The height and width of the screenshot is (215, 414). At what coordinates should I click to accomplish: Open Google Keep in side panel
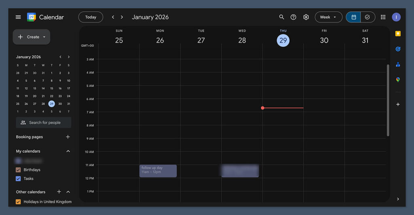pyautogui.click(x=398, y=34)
